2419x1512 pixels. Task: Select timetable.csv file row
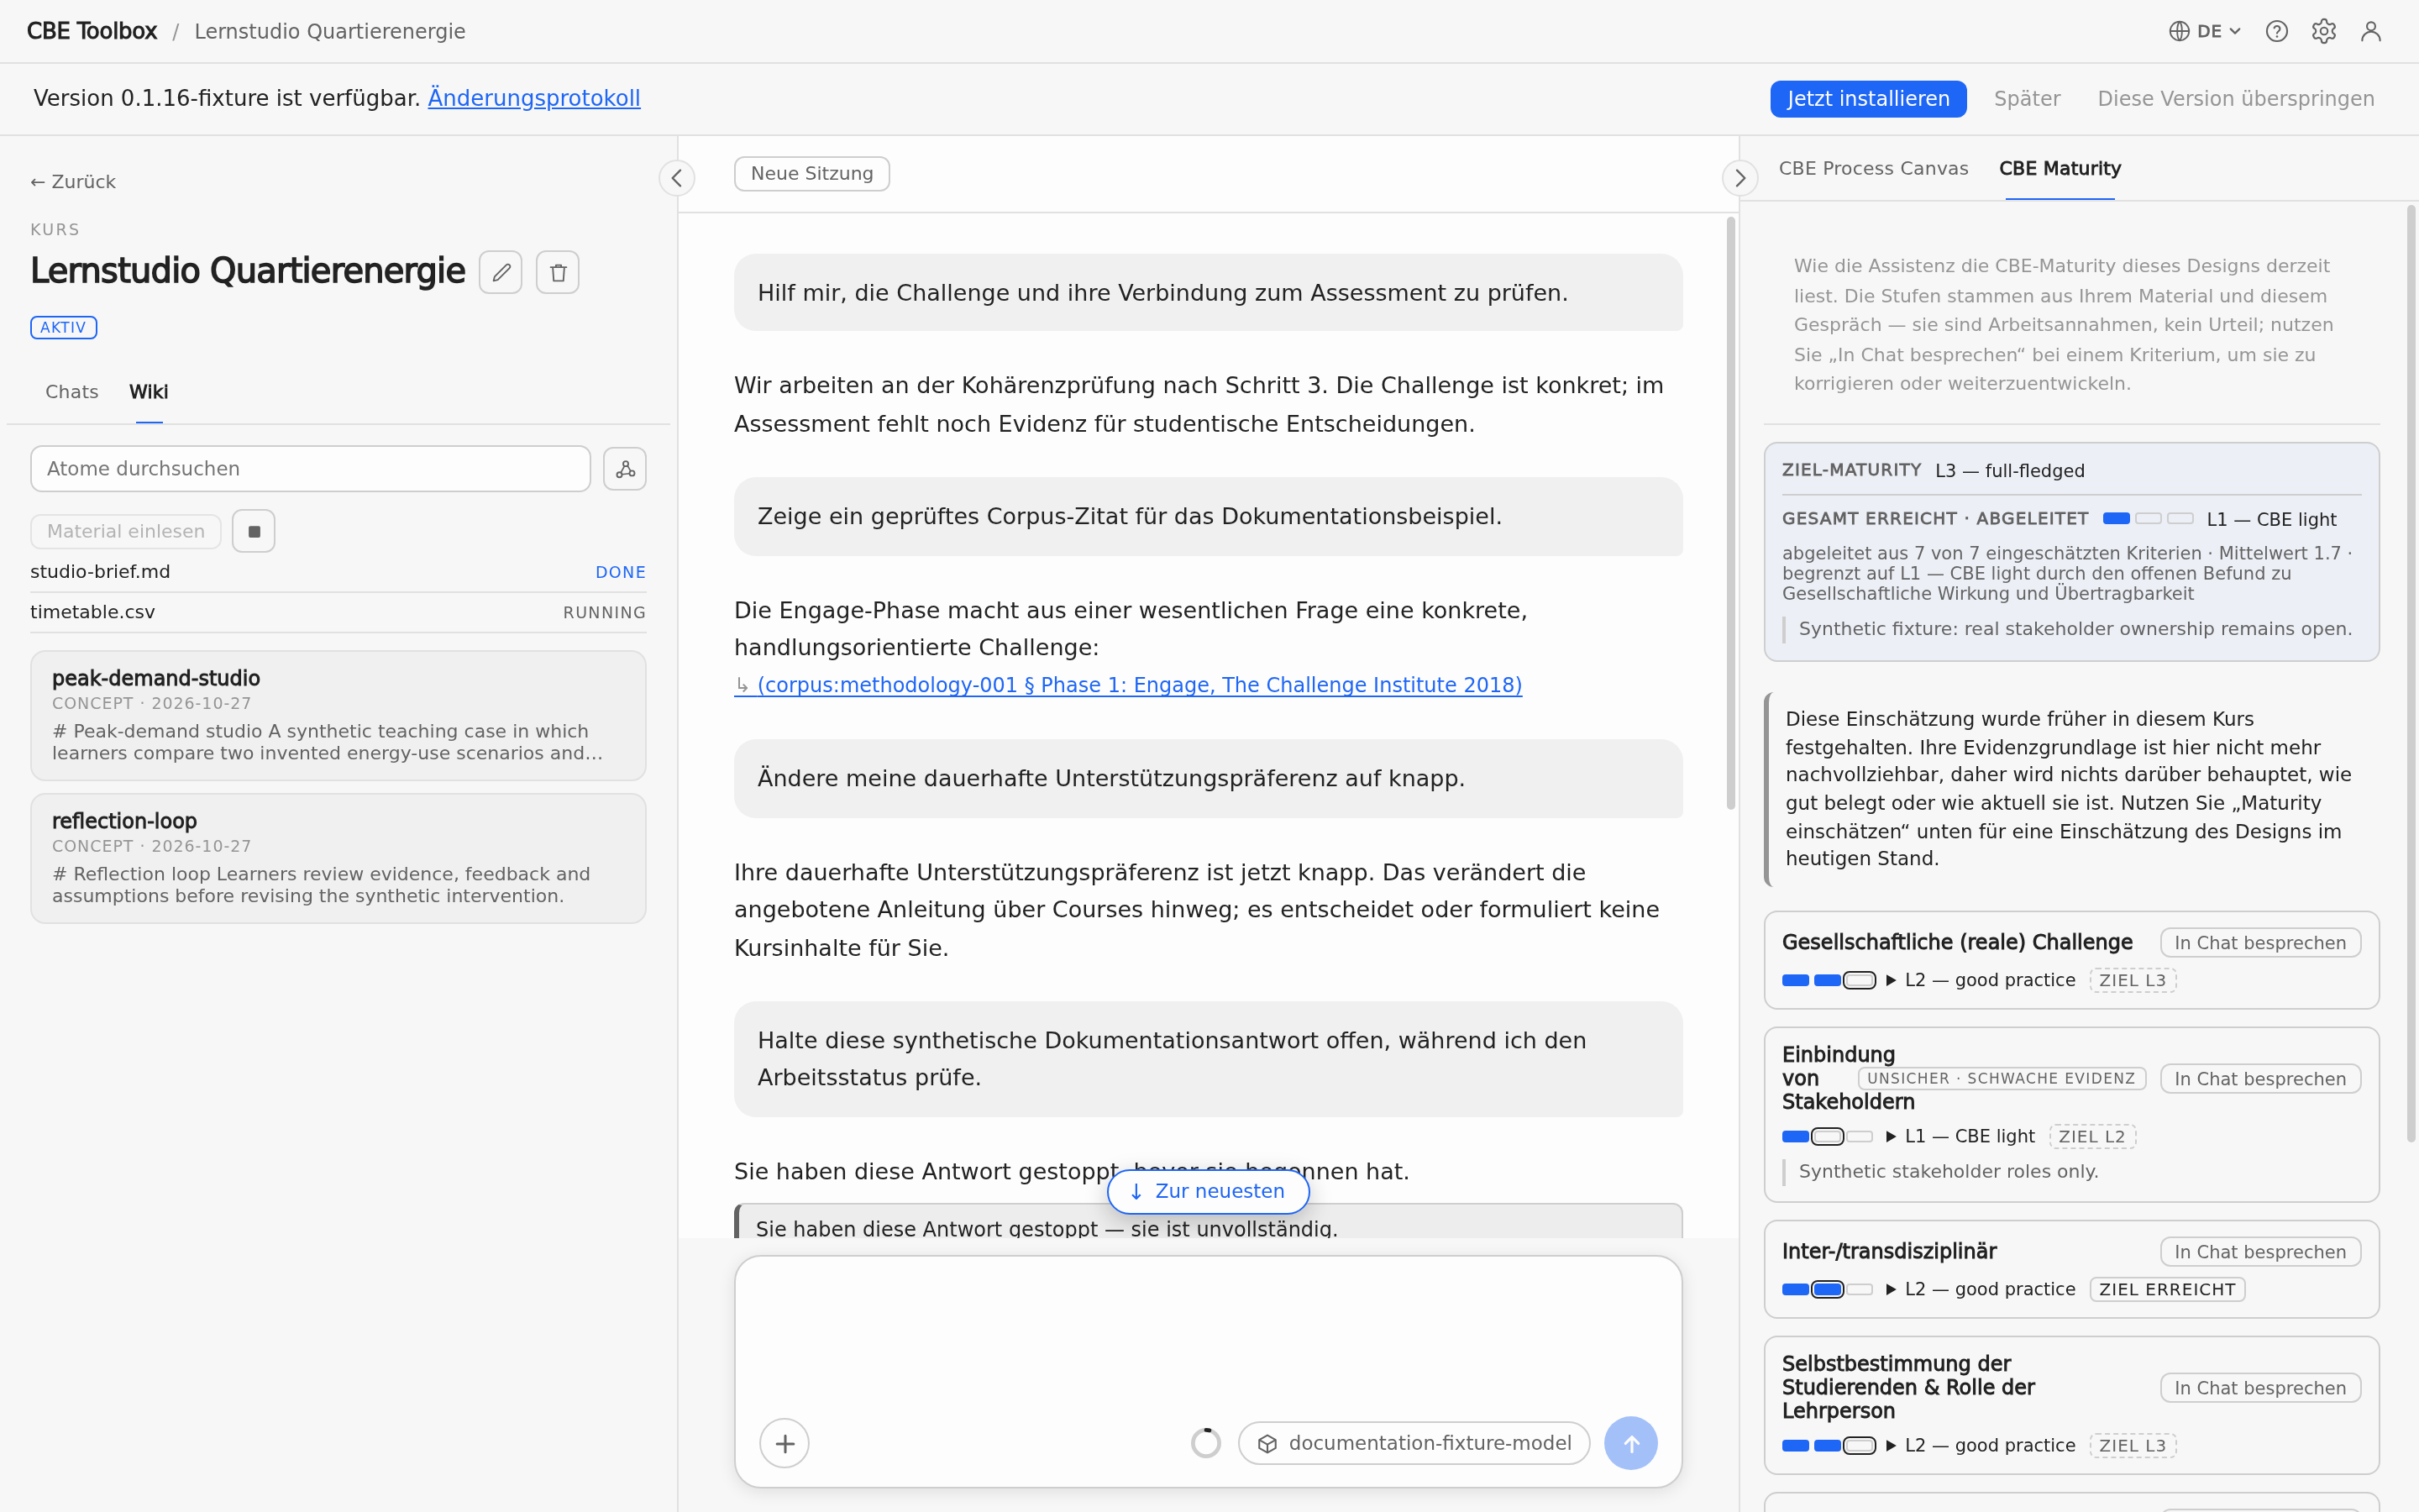[338, 612]
